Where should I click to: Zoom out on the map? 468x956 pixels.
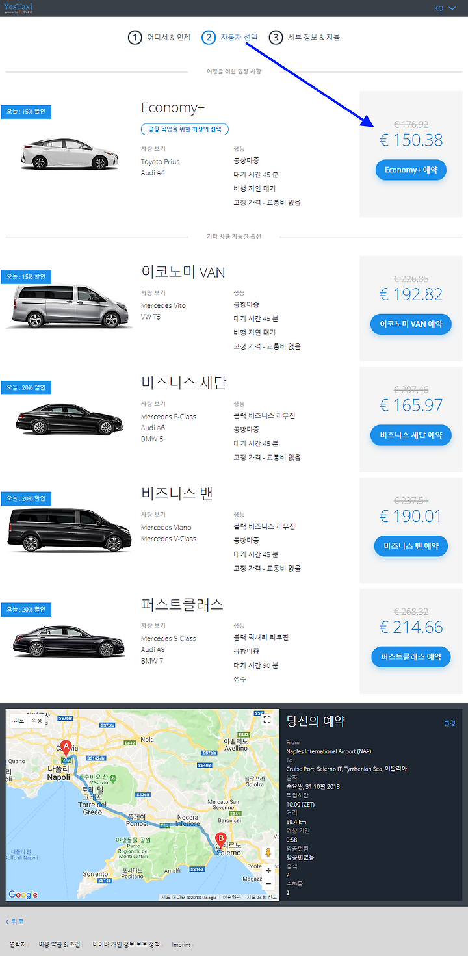268,884
